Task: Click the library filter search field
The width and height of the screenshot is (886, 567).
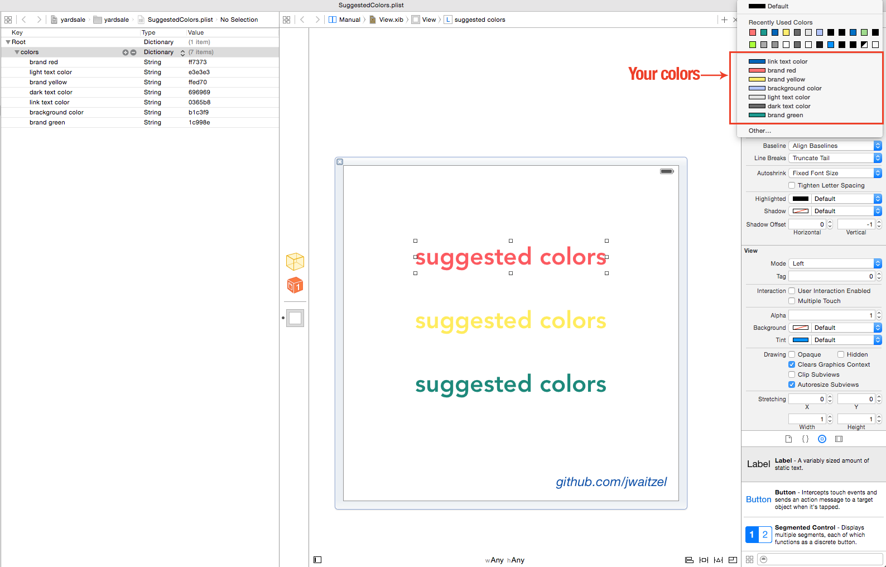Action: coord(820,559)
